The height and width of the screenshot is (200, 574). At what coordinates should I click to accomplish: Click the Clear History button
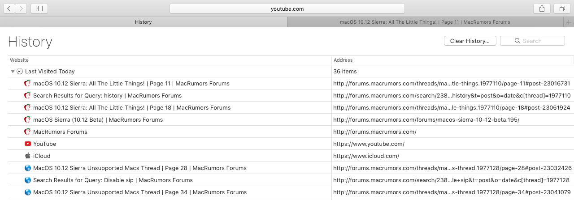click(470, 41)
